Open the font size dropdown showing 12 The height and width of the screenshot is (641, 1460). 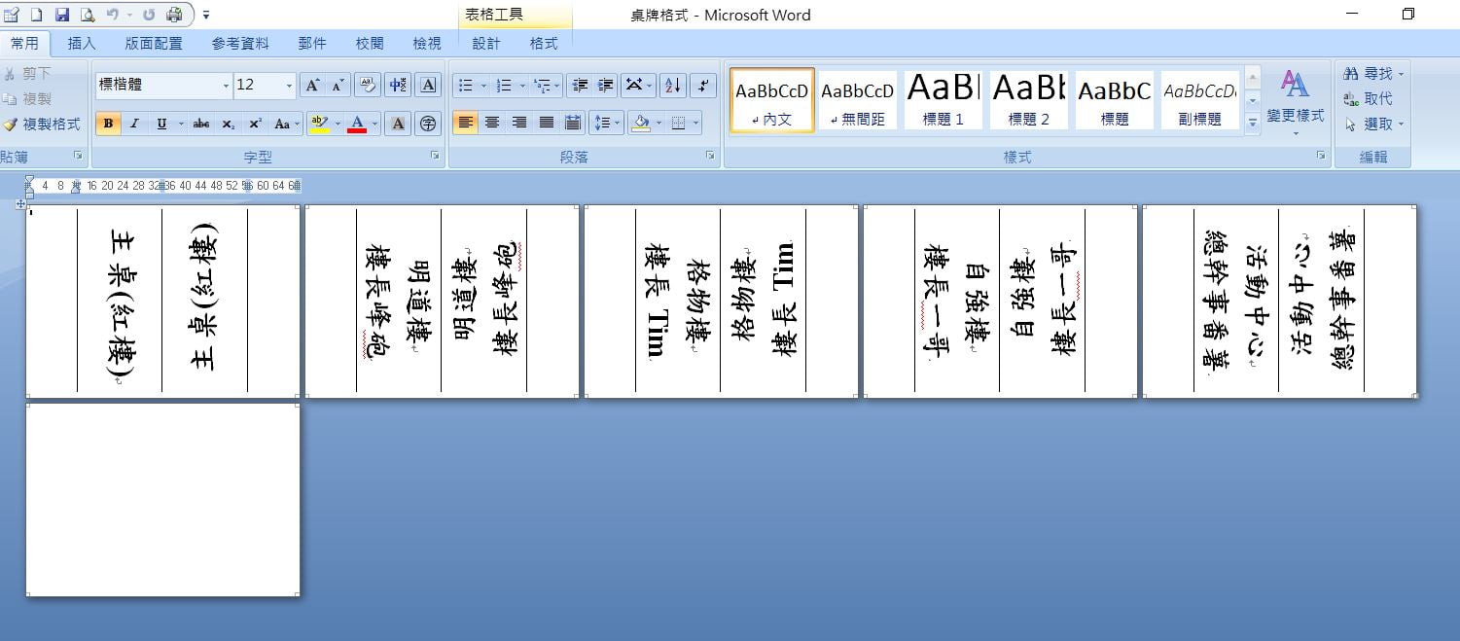coord(289,86)
